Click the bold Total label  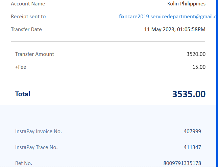[23, 94]
